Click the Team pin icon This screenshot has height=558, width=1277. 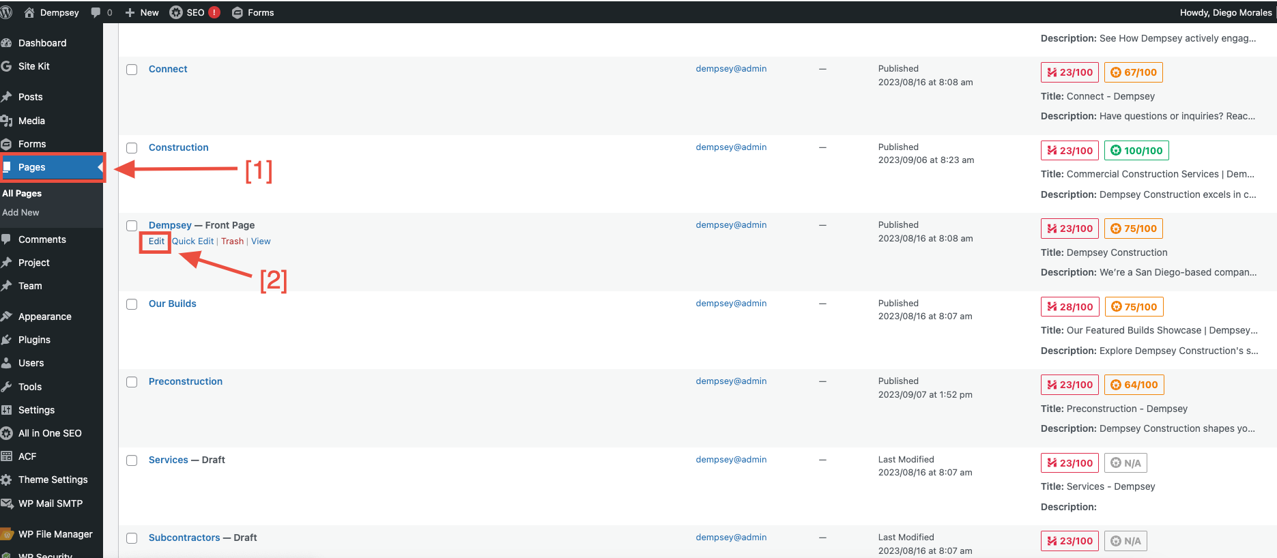pos(7,286)
